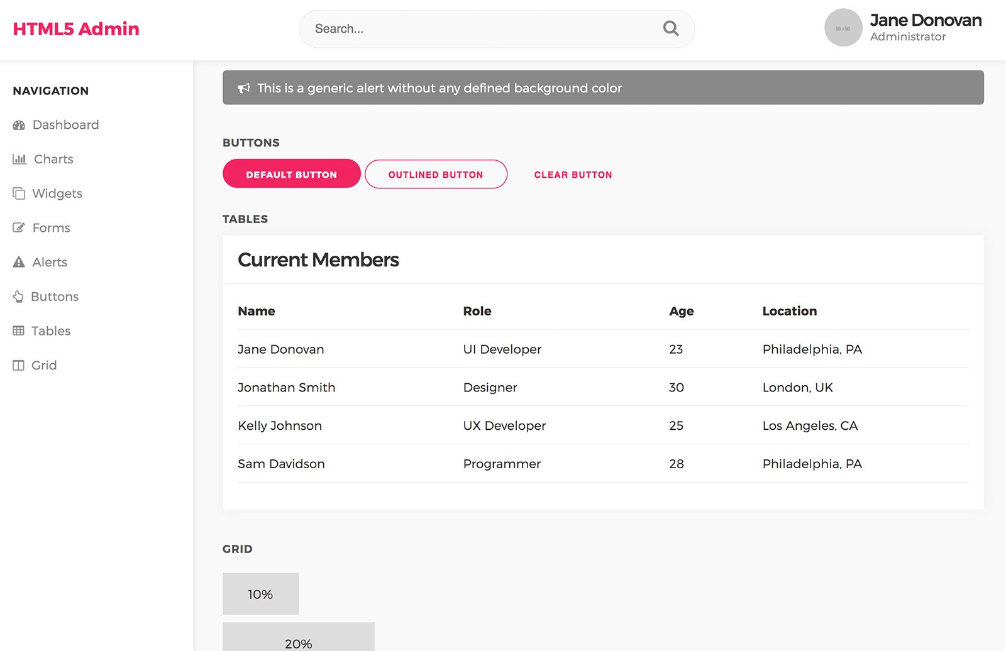Click the Buttons pointing hand icon
This screenshot has height=651, width=1006.
[18, 297]
